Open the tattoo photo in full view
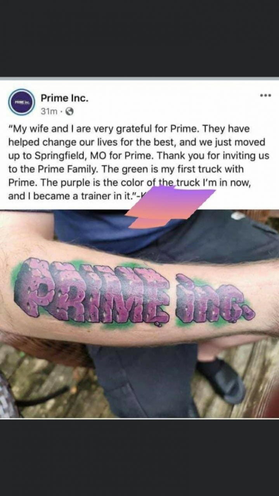Image resolution: width=279 pixels, height=496 pixels. tap(139, 314)
